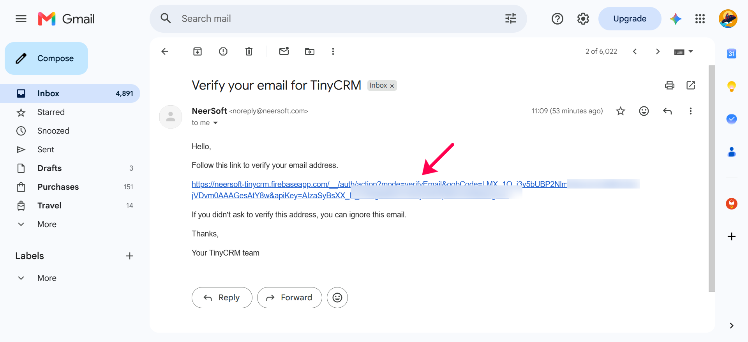The image size is (748, 342).
Task: Open the Purchases category
Action: point(70,187)
